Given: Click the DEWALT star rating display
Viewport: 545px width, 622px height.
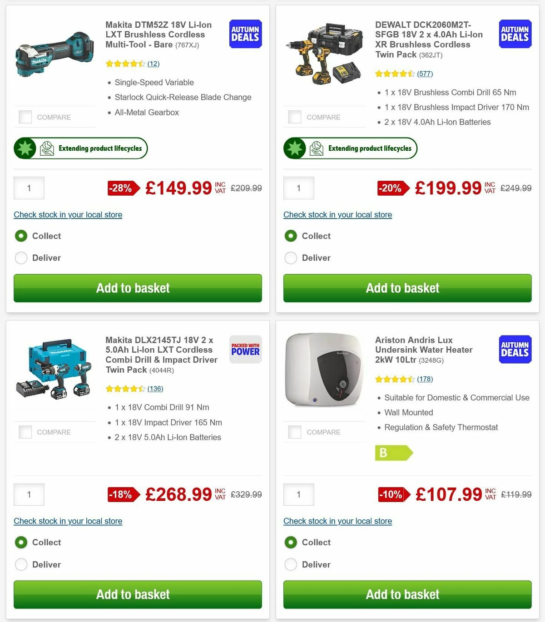Looking at the screenshot, I should point(394,73).
